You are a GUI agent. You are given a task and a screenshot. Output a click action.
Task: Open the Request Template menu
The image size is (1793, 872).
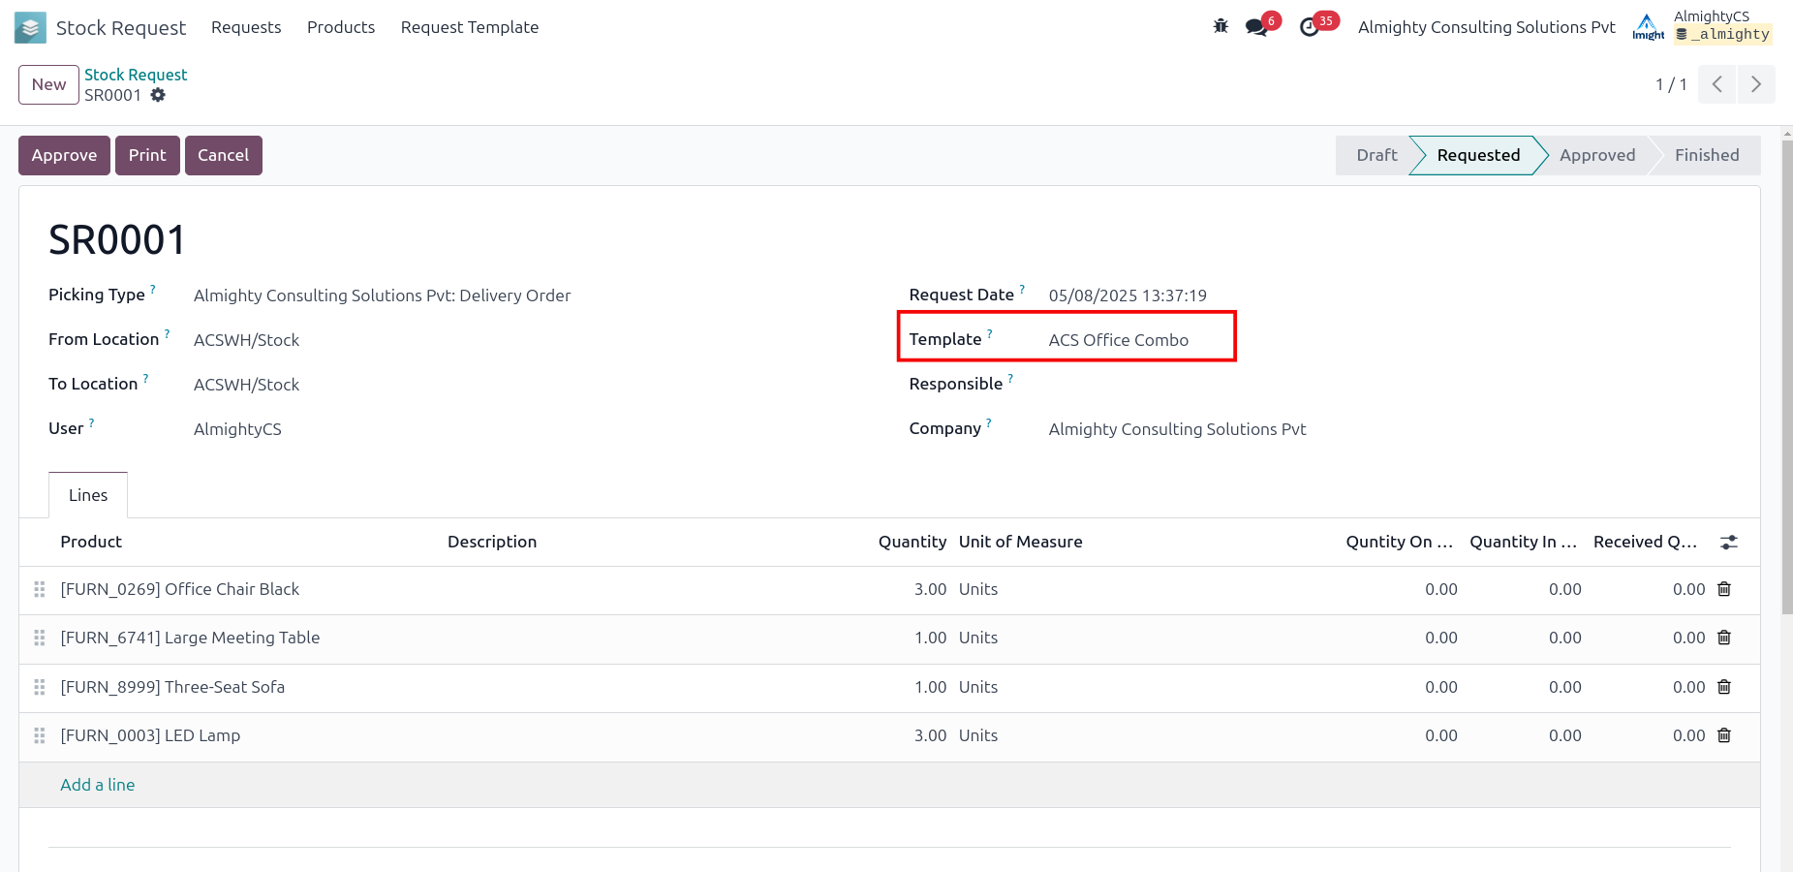[x=469, y=27]
